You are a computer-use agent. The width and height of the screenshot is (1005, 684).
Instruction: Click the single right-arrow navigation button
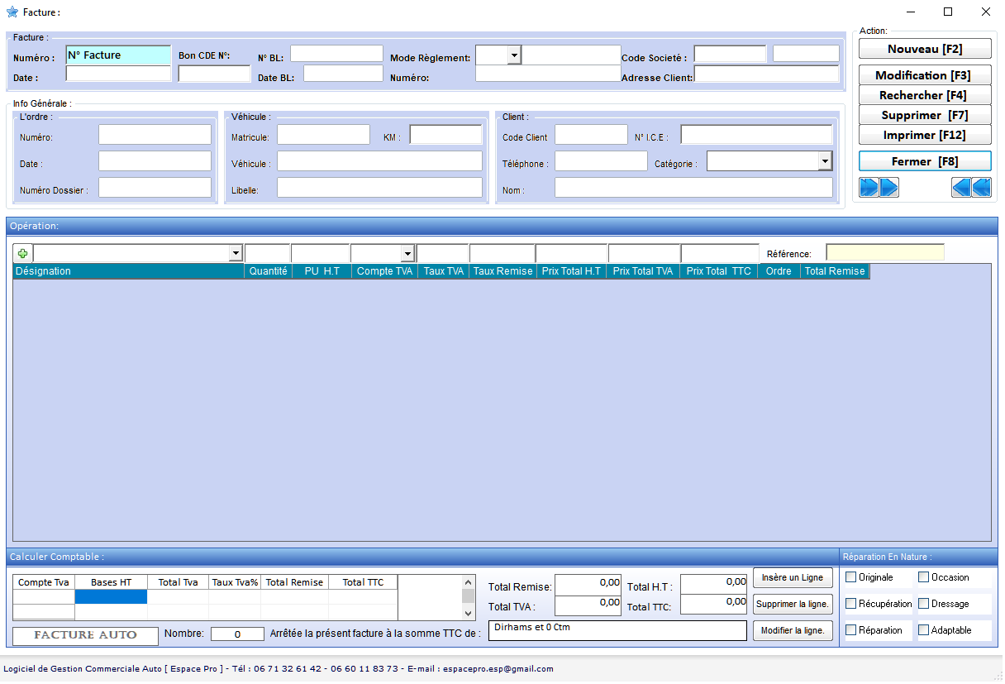pyautogui.click(x=889, y=188)
